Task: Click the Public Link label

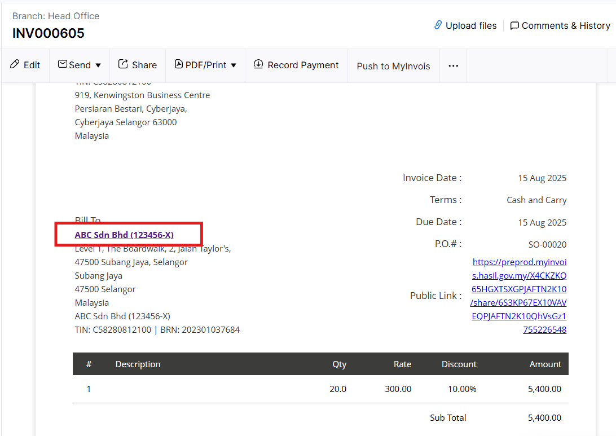Action: 435,296
